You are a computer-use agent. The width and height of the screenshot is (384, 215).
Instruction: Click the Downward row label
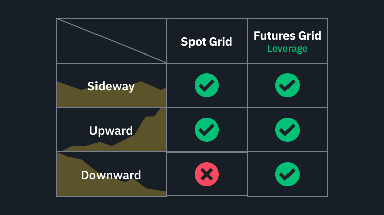[111, 175]
